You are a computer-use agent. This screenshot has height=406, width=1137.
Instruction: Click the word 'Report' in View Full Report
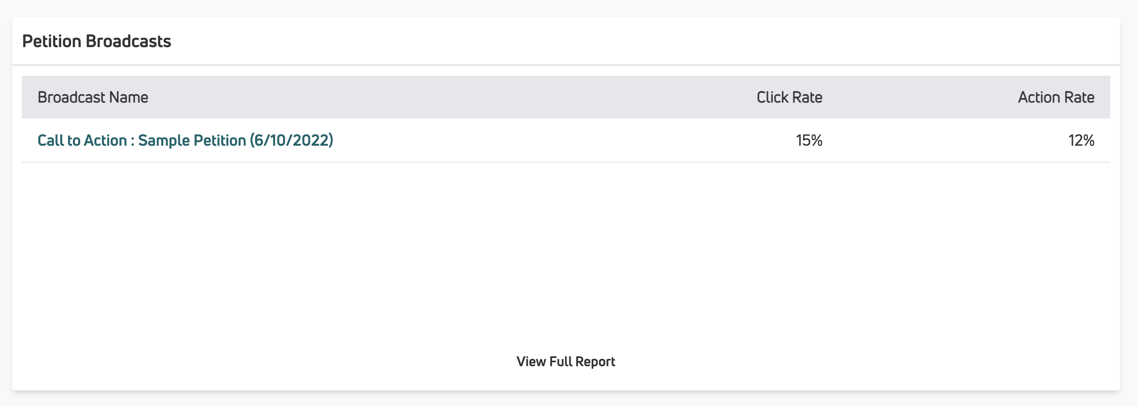[x=595, y=362]
